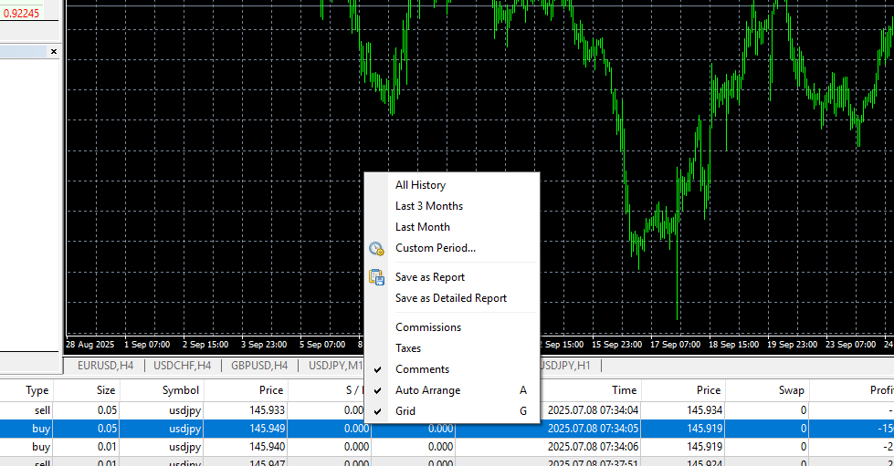The width and height of the screenshot is (894, 466).
Task: Click the Swap column header
Action: [x=791, y=390]
